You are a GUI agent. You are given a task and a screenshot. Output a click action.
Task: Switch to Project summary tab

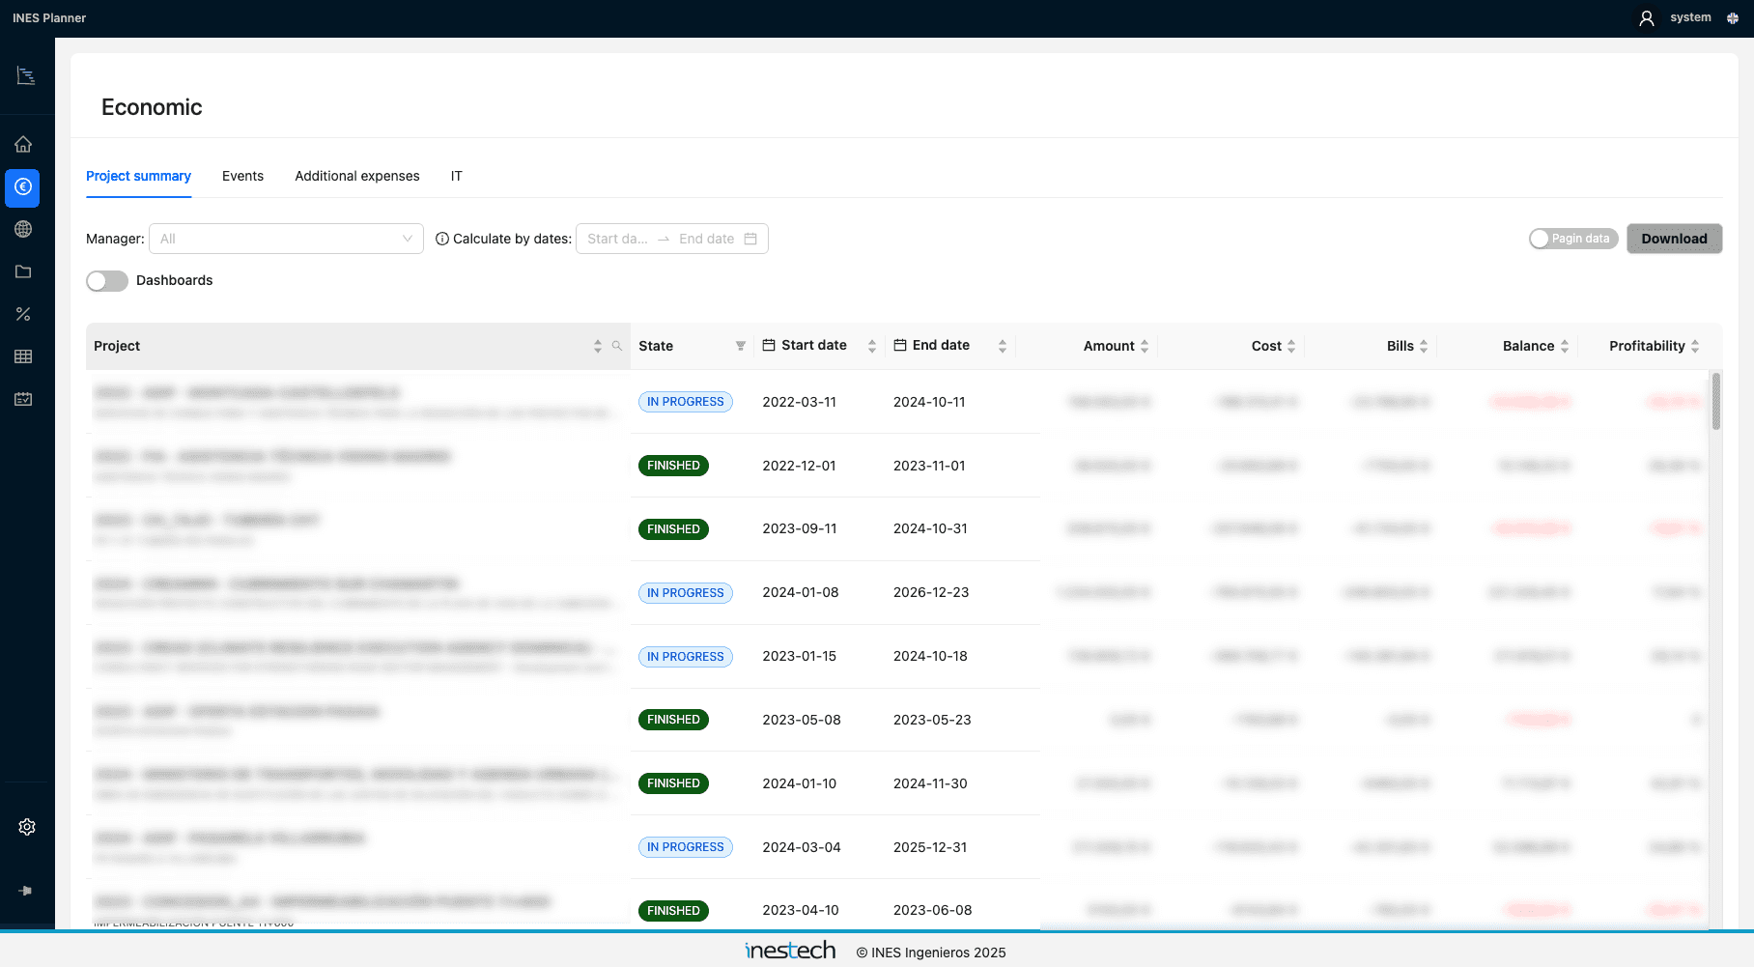coord(138,176)
